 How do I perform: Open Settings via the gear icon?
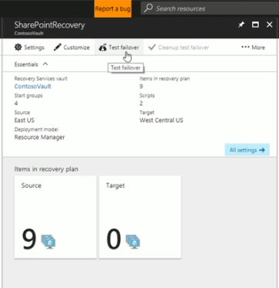(18, 47)
